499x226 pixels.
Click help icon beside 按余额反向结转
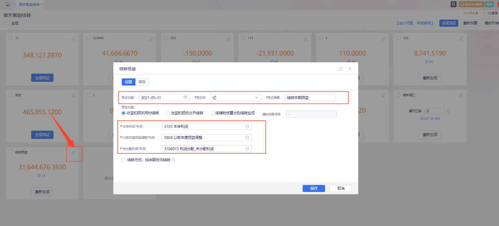[173, 160]
